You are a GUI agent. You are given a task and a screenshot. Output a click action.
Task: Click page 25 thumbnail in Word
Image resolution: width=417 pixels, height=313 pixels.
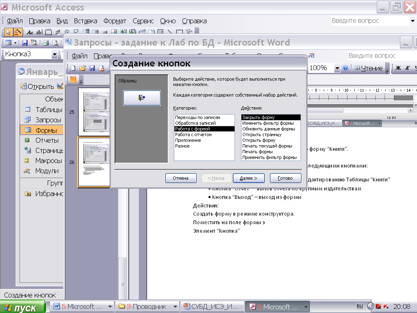click(x=94, y=112)
